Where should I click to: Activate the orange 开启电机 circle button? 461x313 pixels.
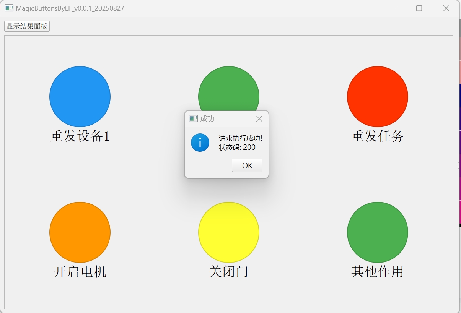(80, 232)
